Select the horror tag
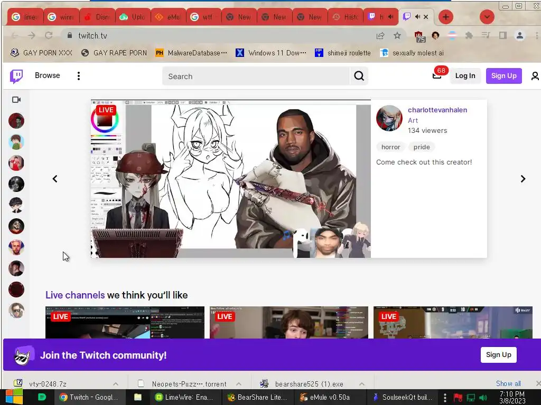The width and height of the screenshot is (541, 405). 390,147
